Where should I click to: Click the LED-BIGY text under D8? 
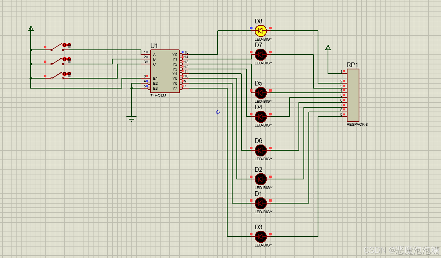263,39
